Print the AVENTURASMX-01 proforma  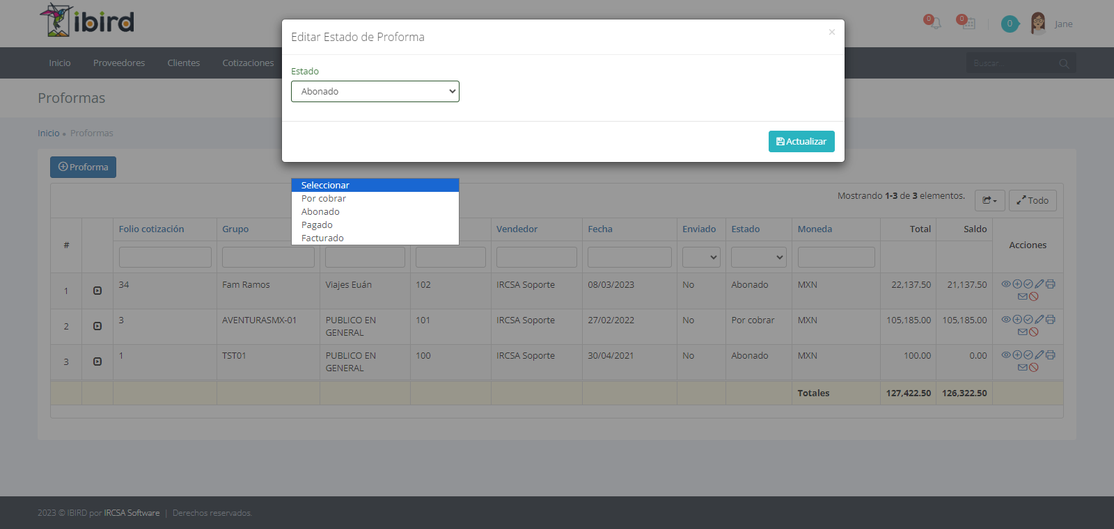pos(1051,319)
